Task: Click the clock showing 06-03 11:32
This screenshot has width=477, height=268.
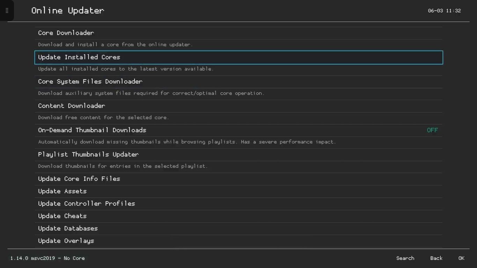Action: (x=444, y=10)
